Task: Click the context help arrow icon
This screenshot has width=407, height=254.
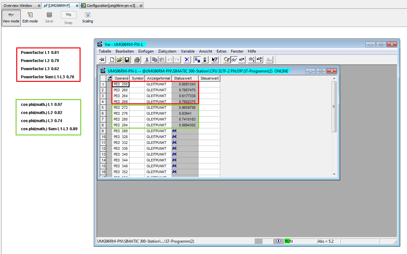Action: coord(214,59)
